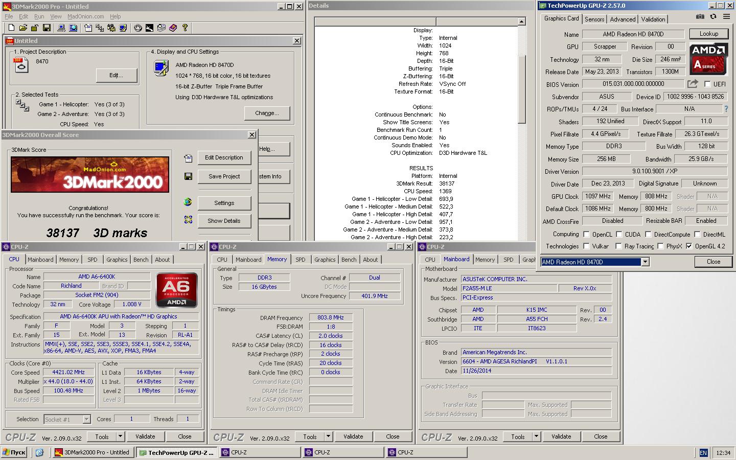This screenshot has width=736, height=460.
Task: Click the black demo toolbar icon
Action: tap(150, 28)
